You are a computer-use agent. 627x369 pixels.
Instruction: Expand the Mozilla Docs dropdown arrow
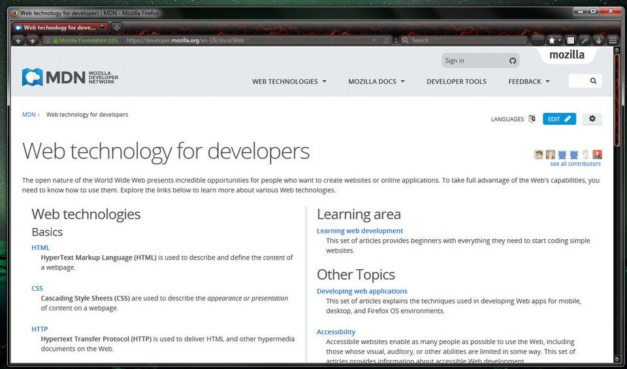click(403, 81)
